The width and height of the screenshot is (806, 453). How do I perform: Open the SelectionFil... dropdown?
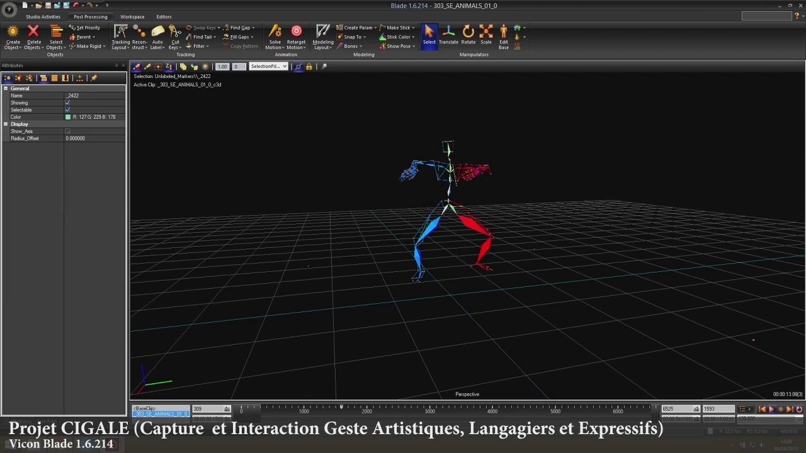coord(268,67)
